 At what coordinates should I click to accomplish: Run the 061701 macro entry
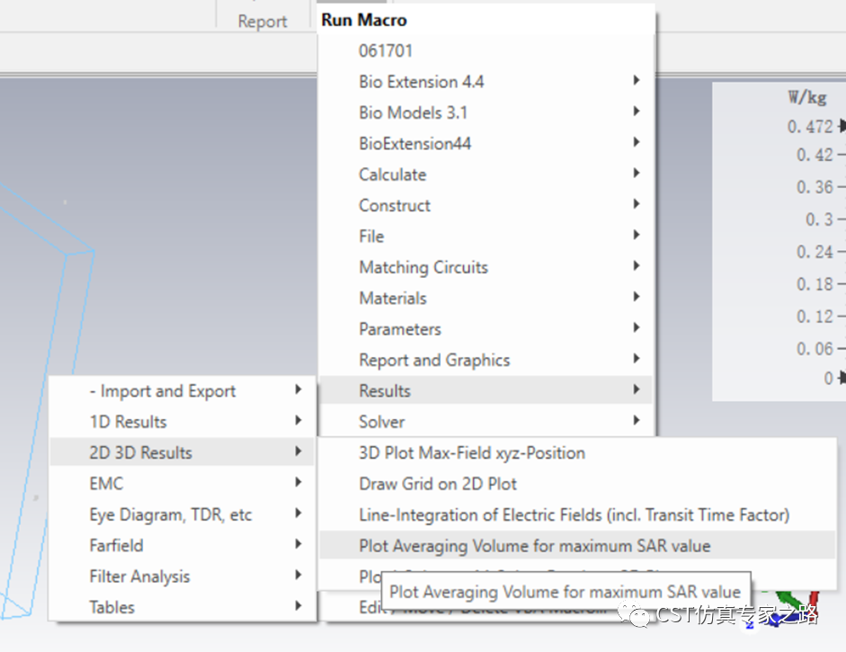(x=486, y=50)
